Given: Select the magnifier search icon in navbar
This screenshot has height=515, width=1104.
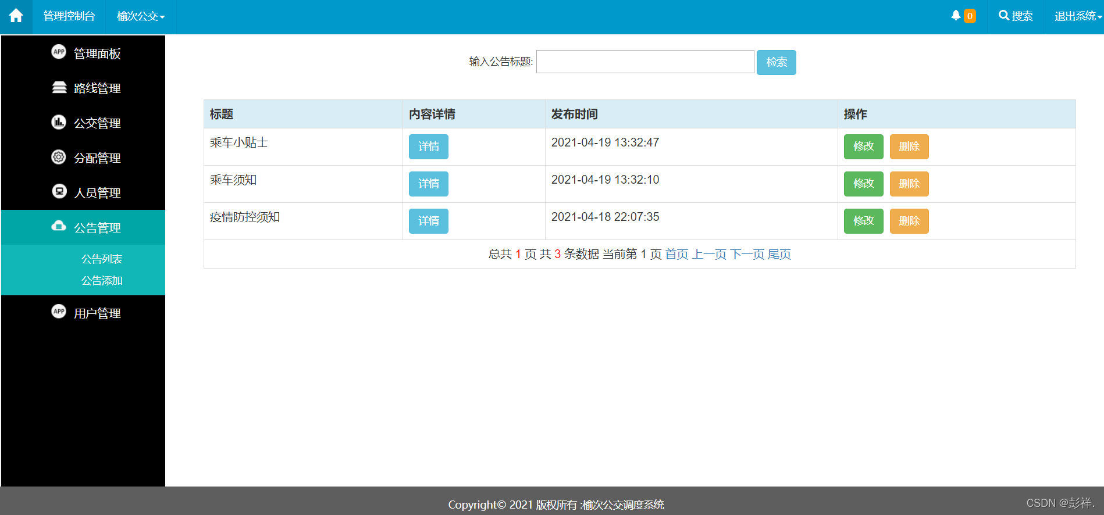Looking at the screenshot, I should click(1003, 15).
